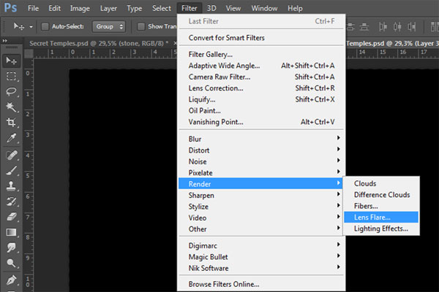Pick the Lasso tool
439x292 pixels.
(x=12, y=92)
